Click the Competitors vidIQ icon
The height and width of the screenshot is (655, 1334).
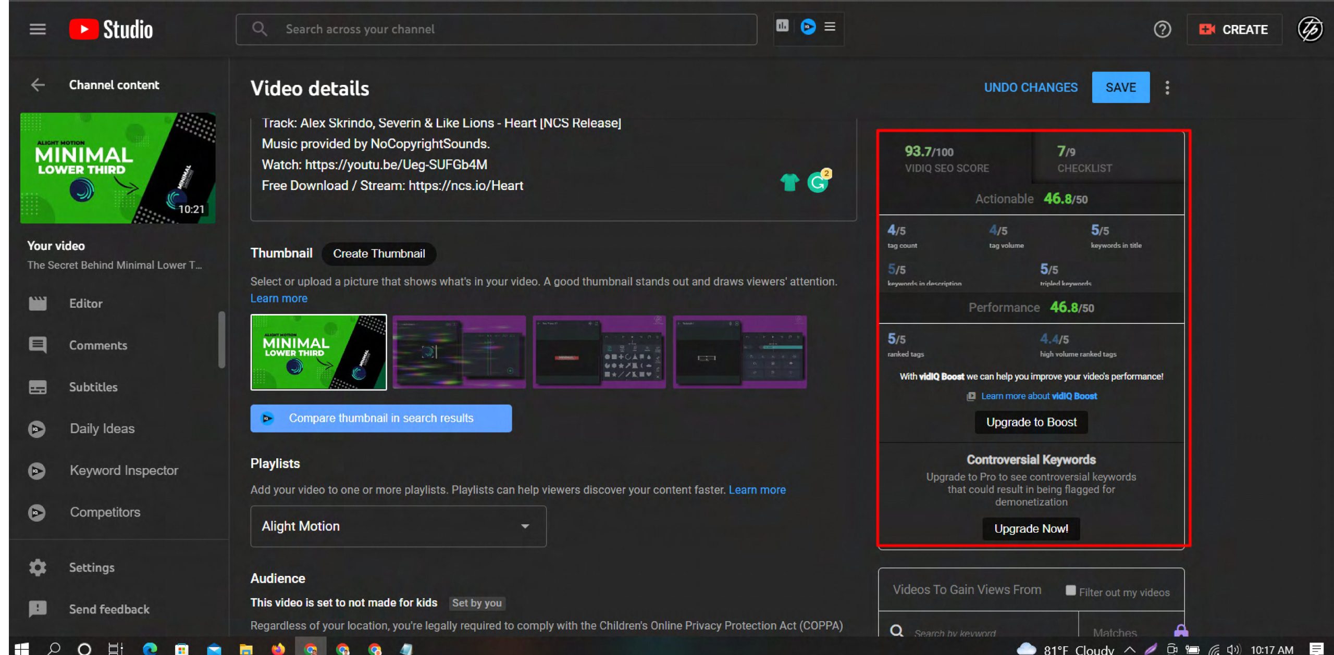point(36,512)
